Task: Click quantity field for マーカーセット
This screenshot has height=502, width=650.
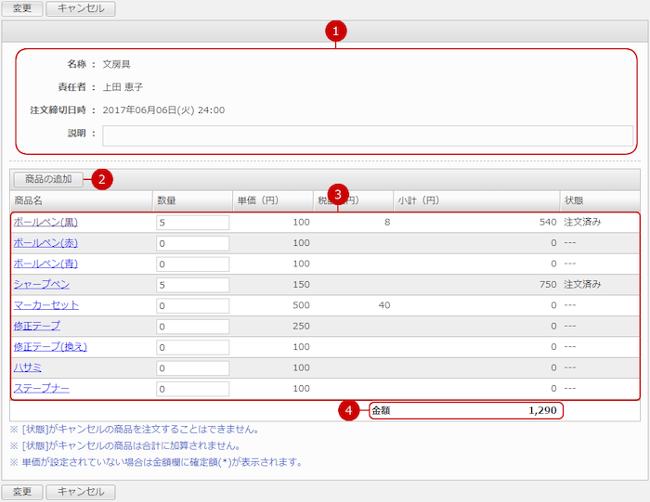Action: pyautogui.click(x=192, y=305)
